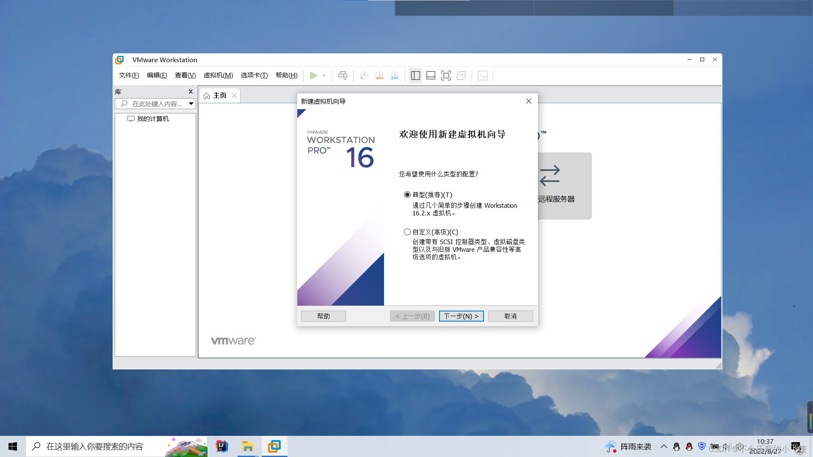Image resolution: width=813 pixels, height=457 pixels.
Task: Open the 帮助(H) menu
Action: click(x=286, y=75)
